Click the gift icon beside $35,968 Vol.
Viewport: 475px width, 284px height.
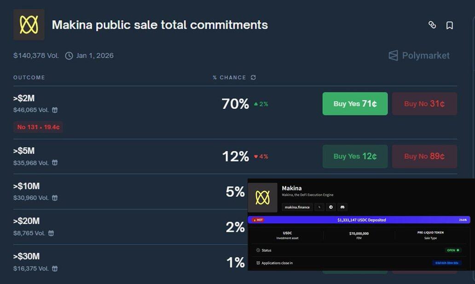tap(55, 163)
